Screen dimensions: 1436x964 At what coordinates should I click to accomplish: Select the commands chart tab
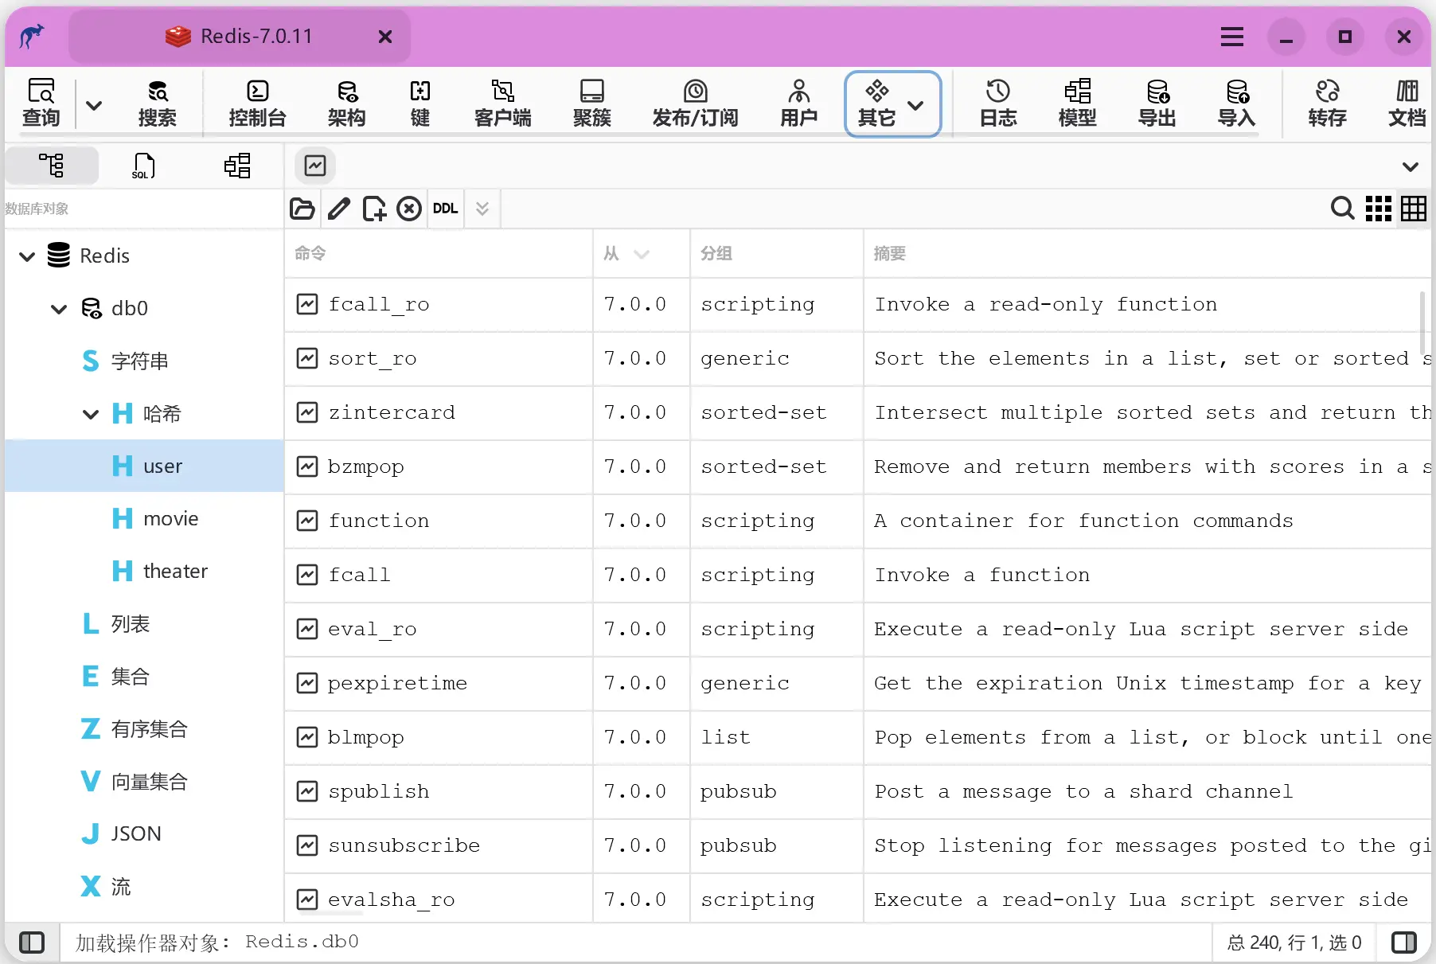click(315, 166)
